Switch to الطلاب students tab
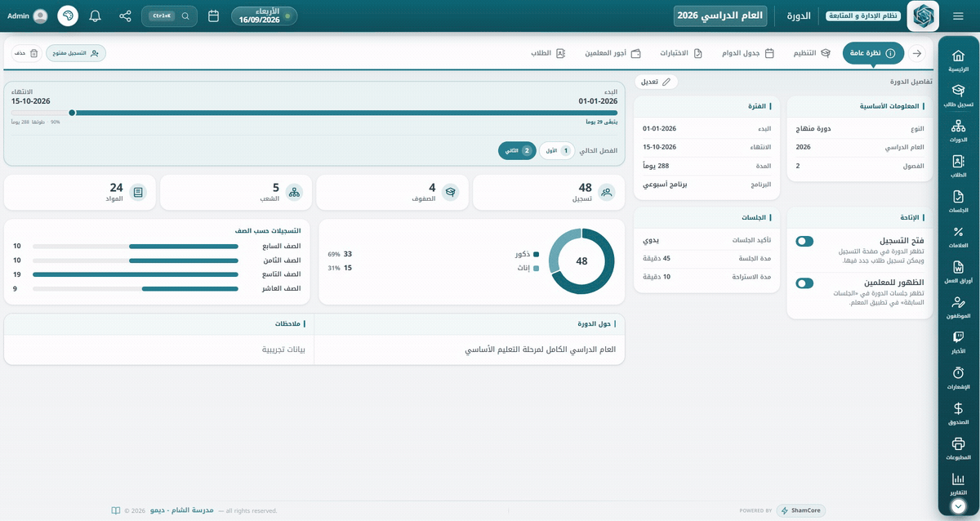Viewport: 980px width, 521px height. pyautogui.click(x=548, y=53)
